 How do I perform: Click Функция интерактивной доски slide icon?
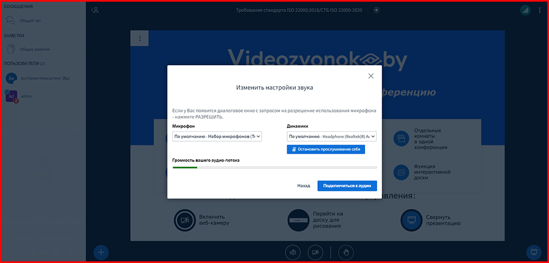tap(401, 172)
